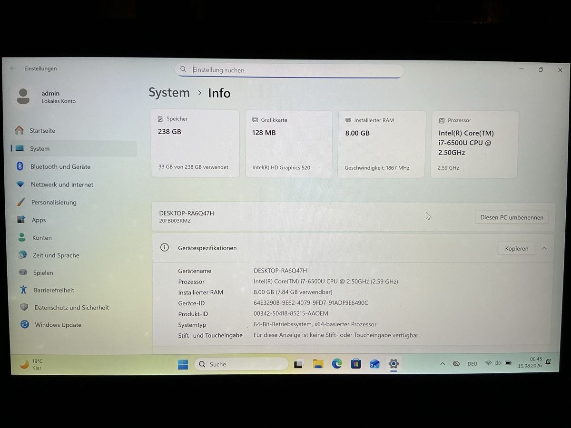Click the Installierter RAM card icon
Viewport: 571px width, 428px height.
(x=348, y=120)
